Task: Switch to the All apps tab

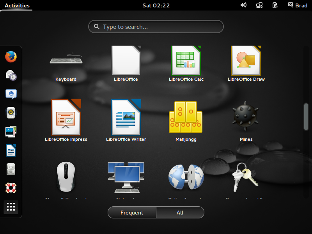Action: [x=180, y=213]
